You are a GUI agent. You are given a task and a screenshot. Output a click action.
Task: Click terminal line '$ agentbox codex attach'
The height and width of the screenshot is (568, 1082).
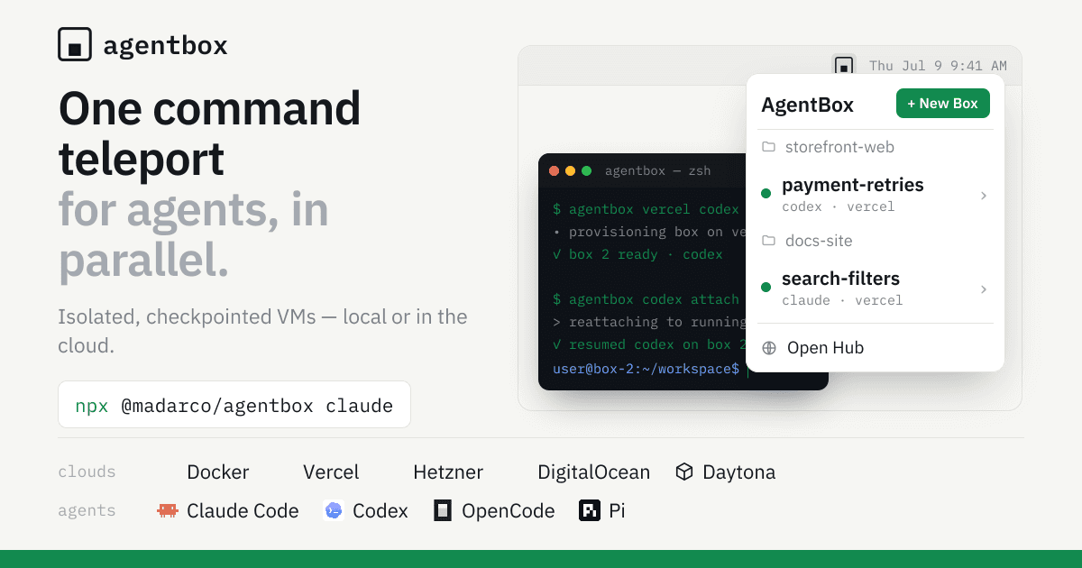(646, 299)
